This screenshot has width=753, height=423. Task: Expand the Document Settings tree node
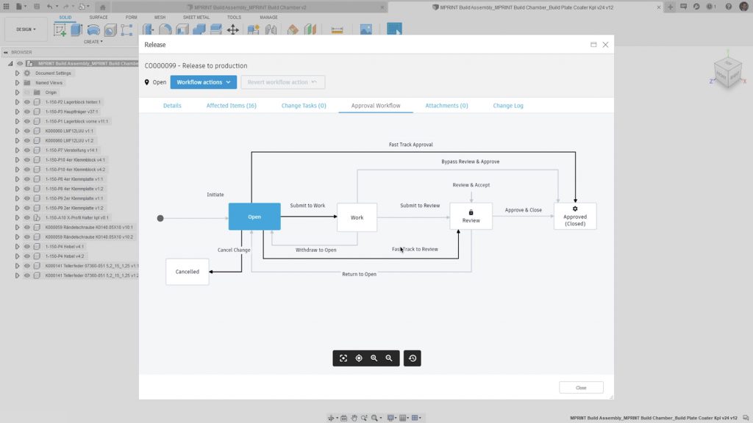(17, 73)
